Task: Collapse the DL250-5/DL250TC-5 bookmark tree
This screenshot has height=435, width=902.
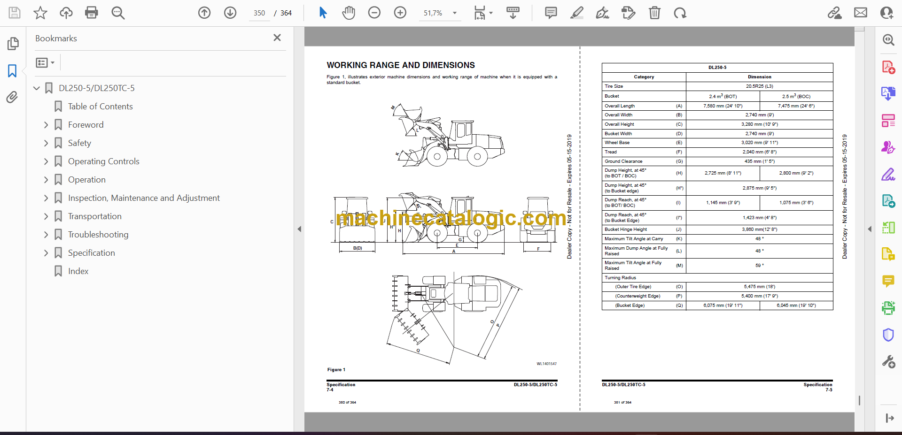Action: (x=37, y=88)
